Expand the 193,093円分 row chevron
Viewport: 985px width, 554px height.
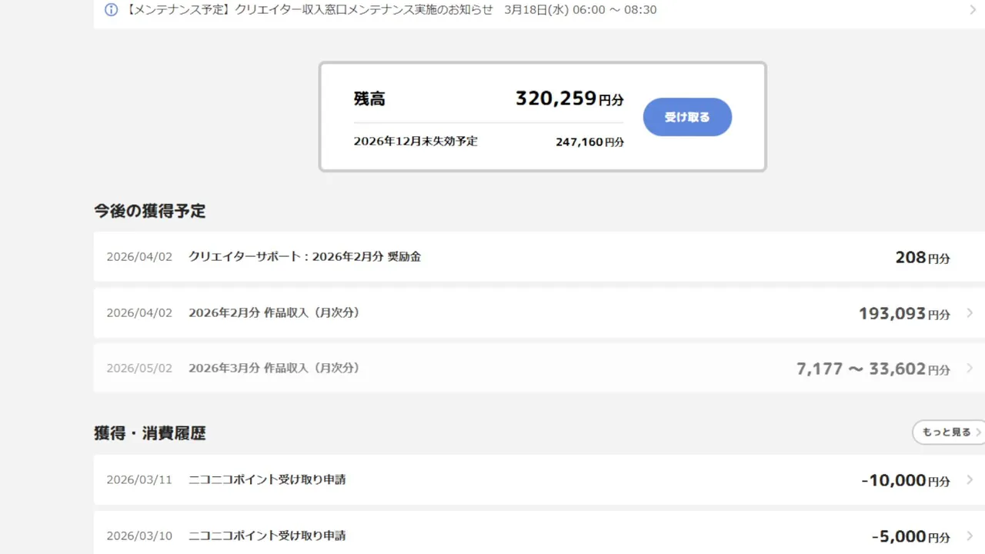pos(970,313)
